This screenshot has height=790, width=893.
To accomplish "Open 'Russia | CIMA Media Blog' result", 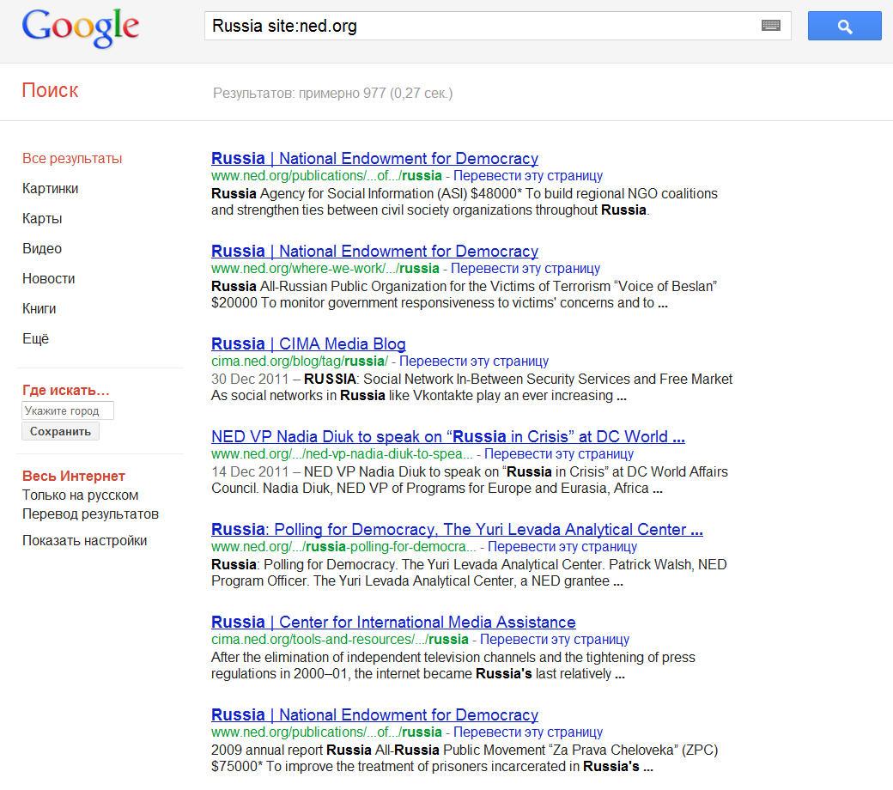I will (x=308, y=344).
